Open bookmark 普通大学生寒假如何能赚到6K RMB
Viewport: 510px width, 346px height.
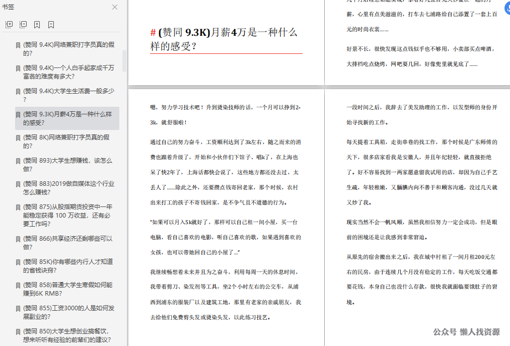[x=67, y=289]
